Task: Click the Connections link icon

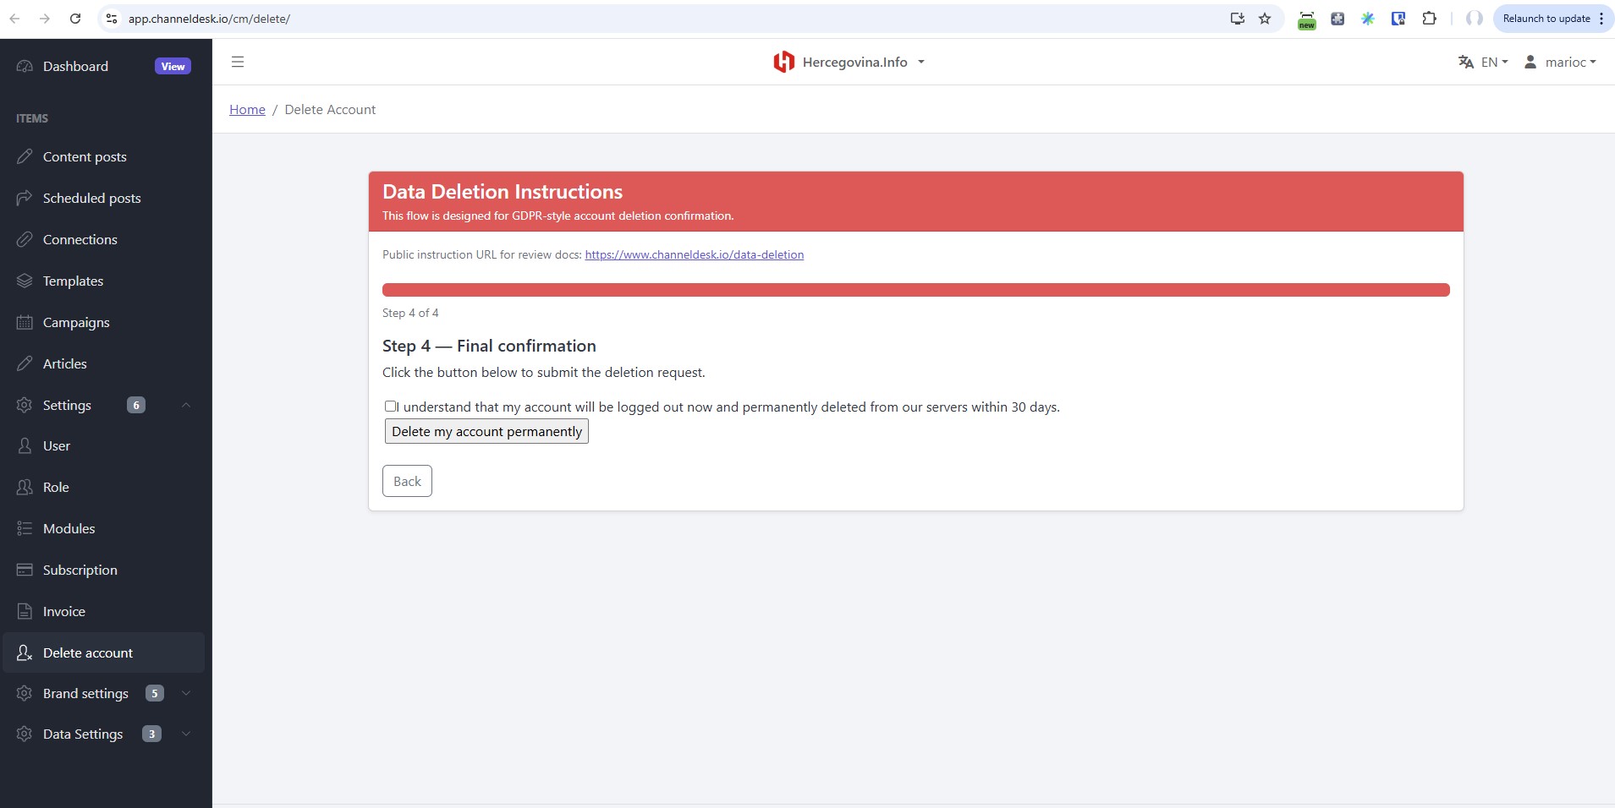Action: pos(25,239)
